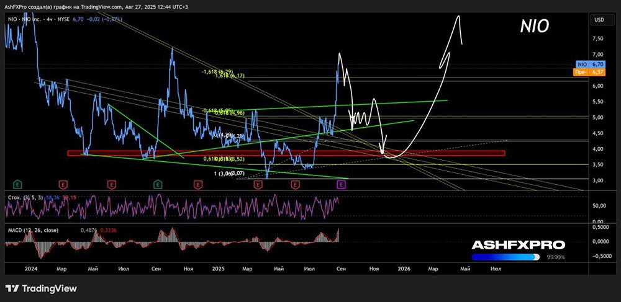Select the Стох. (3, 5, 3) indicator legend
This screenshot has height=302, width=621.
[x=25, y=197]
